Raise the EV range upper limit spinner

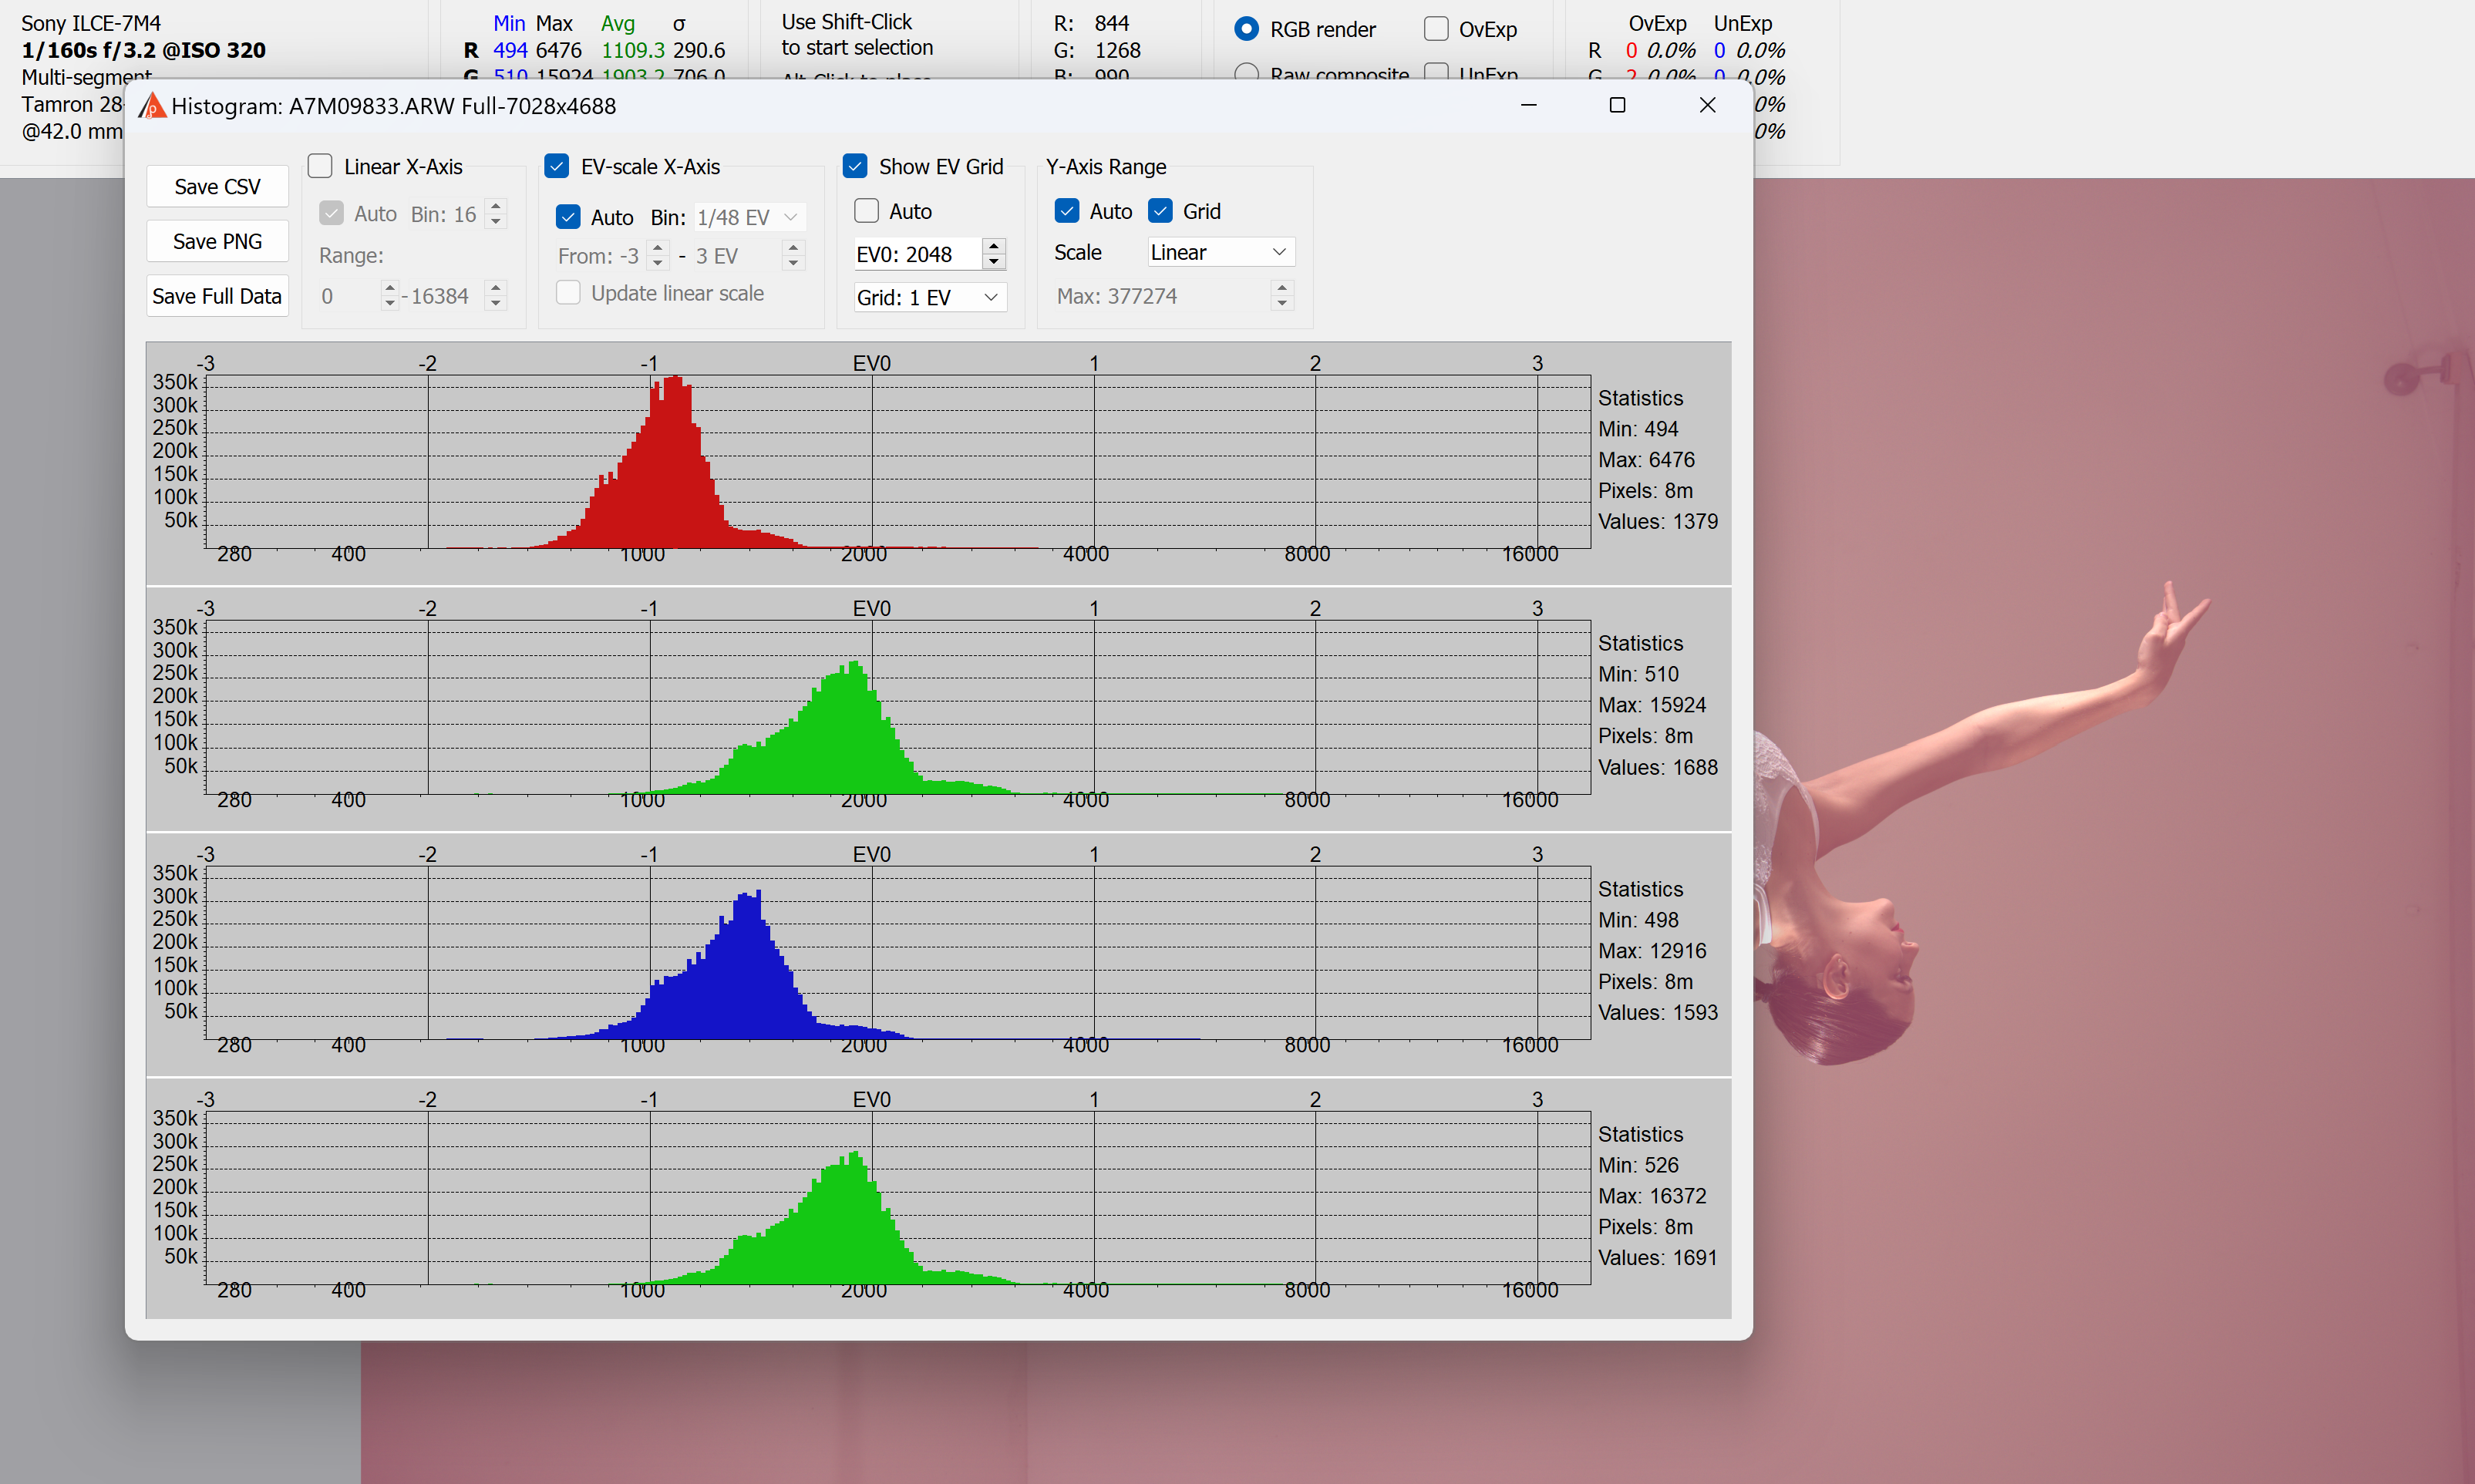[793, 247]
